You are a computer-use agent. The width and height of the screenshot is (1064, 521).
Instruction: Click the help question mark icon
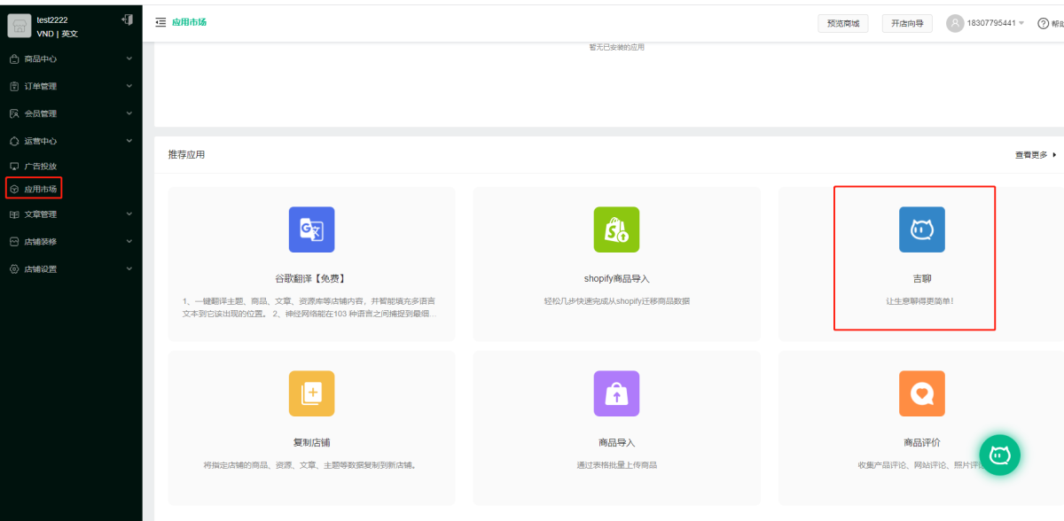point(1044,23)
